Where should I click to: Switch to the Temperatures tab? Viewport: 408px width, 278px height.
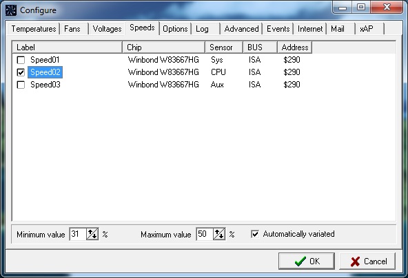34,29
